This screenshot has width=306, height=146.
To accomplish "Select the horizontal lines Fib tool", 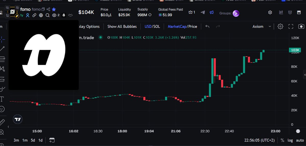I will point(2,59).
